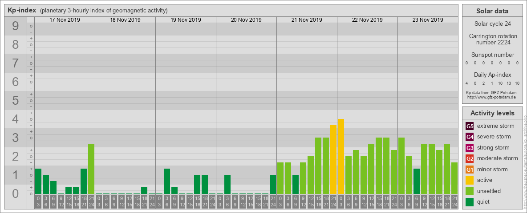The height and width of the screenshot is (213, 527).
Task: Click the '21 24' time label under 23 Nov
Action: click(x=454, y=201)
